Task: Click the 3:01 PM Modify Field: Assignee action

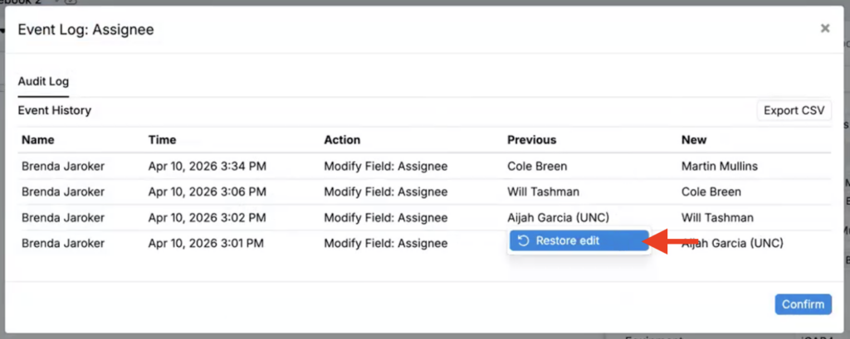Action: (x=385, y=244)
